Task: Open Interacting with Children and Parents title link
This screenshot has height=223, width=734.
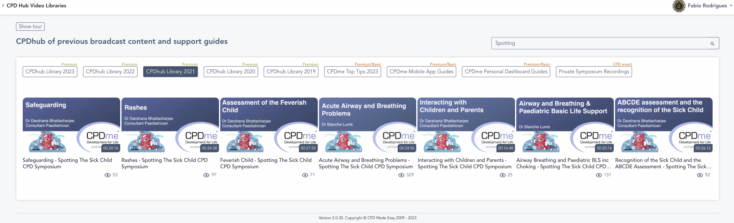Action: [x=465, y=163]
